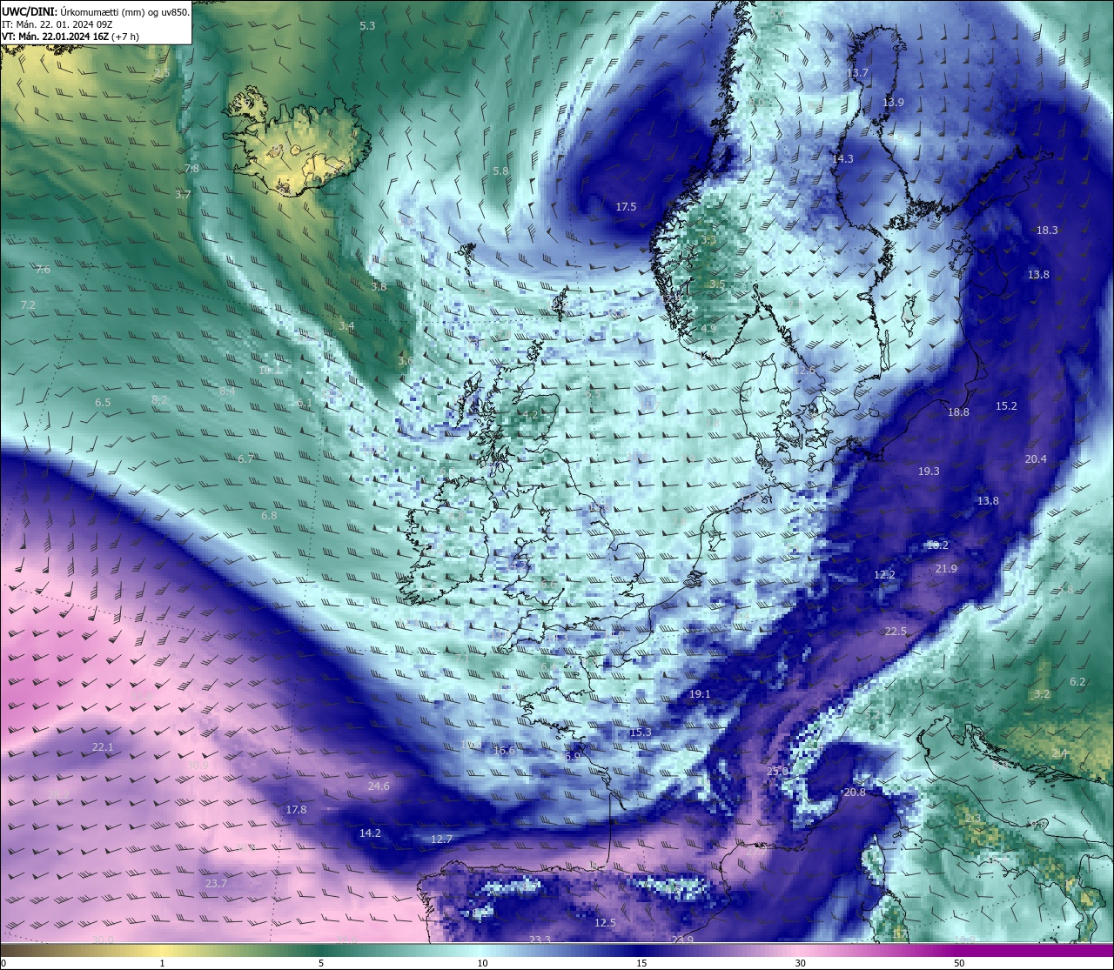Screen dimensions: 1114x970
Task: Click the 20.4 map value
Action: tap(1036, 459)
